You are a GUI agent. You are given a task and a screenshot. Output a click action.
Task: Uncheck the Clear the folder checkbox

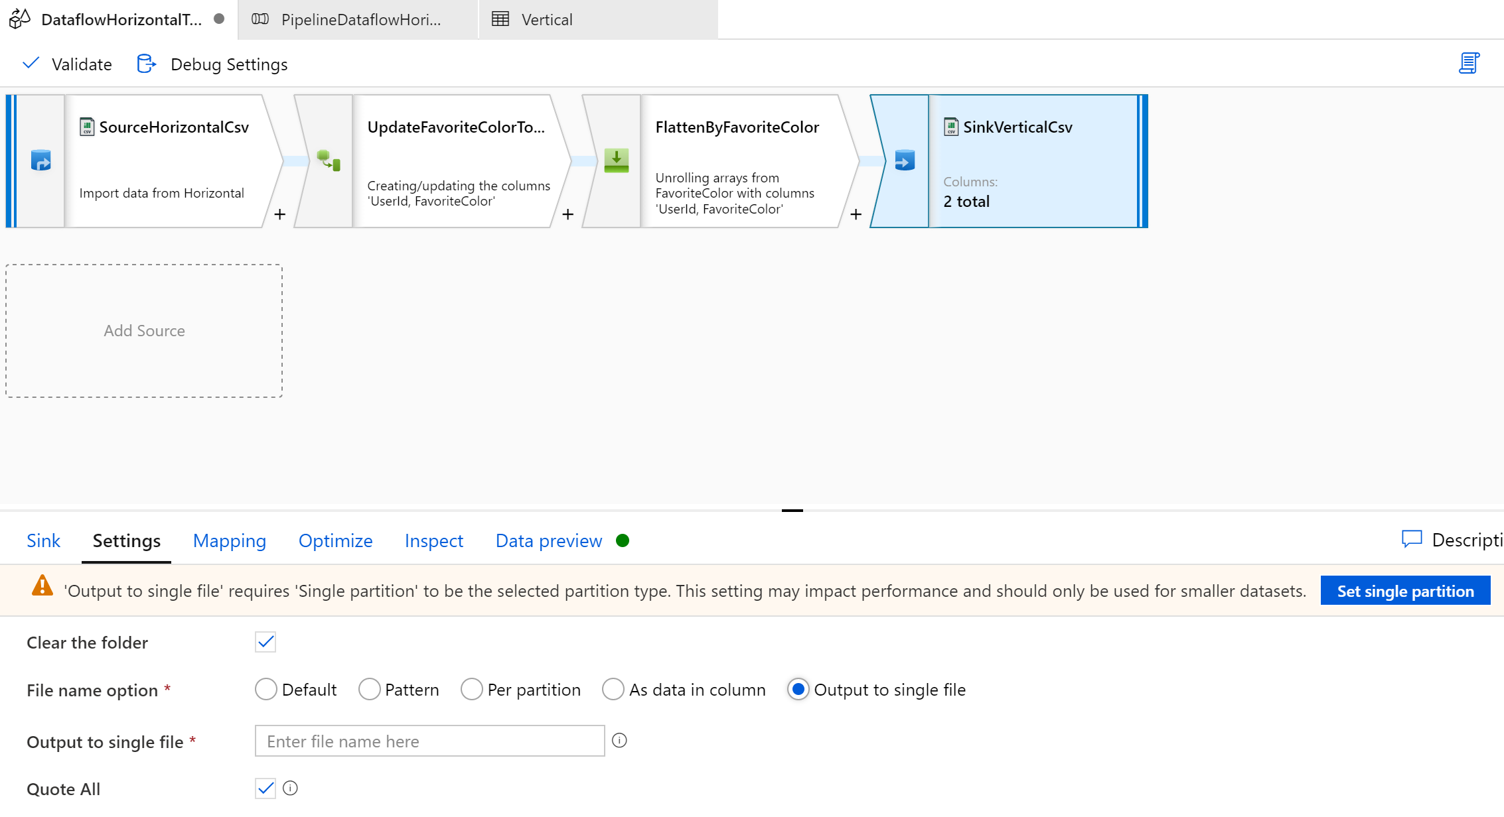(x=265, y=642)
